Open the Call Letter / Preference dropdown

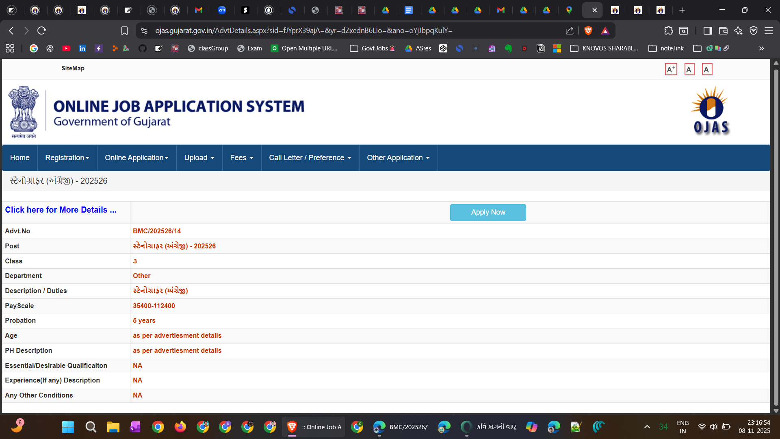310,158
